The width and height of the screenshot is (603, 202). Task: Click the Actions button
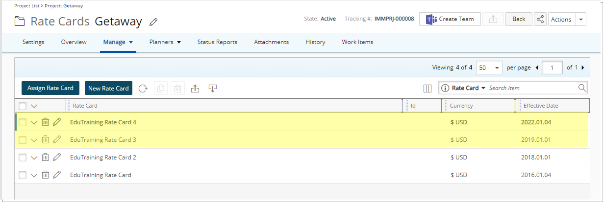pos(561,19)
